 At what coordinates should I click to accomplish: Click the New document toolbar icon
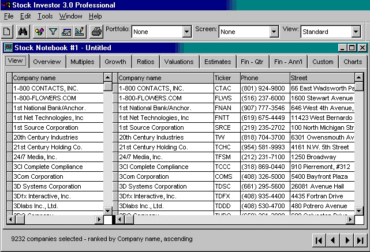pyautogui.click(x=7, y=31)
